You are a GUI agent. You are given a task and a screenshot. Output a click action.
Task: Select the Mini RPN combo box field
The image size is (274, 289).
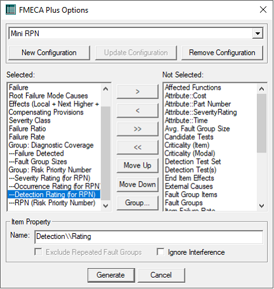coord(135,34)
